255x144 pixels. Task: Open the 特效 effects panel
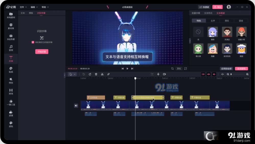click(x=11, y=81)
